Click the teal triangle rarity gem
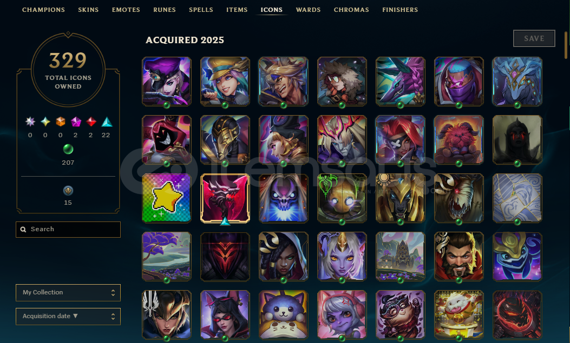The height and width of the screenshot is (343, 570). click(107, 122)
